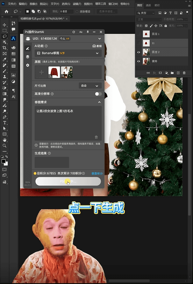
Task: Open StartAI settings gear in sidebar
Action: pyautogui.click(x=28, y=65)
